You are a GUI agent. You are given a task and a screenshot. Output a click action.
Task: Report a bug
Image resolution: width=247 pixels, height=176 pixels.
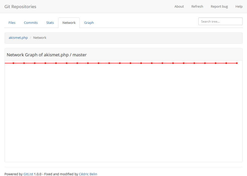pos(219,6)
